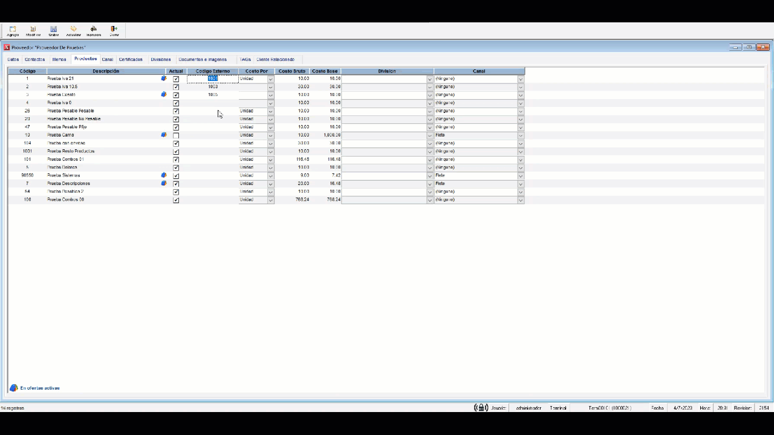The width and height of the screenshot is (774, 435).
Task: Click the Imprimir printer icon
Action: pos(93,30)
